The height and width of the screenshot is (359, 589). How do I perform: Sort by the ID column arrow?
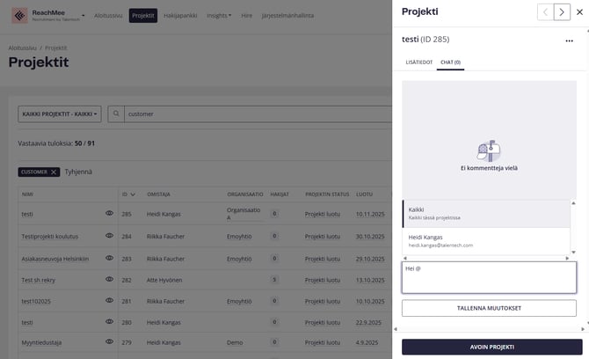[133, 194]
